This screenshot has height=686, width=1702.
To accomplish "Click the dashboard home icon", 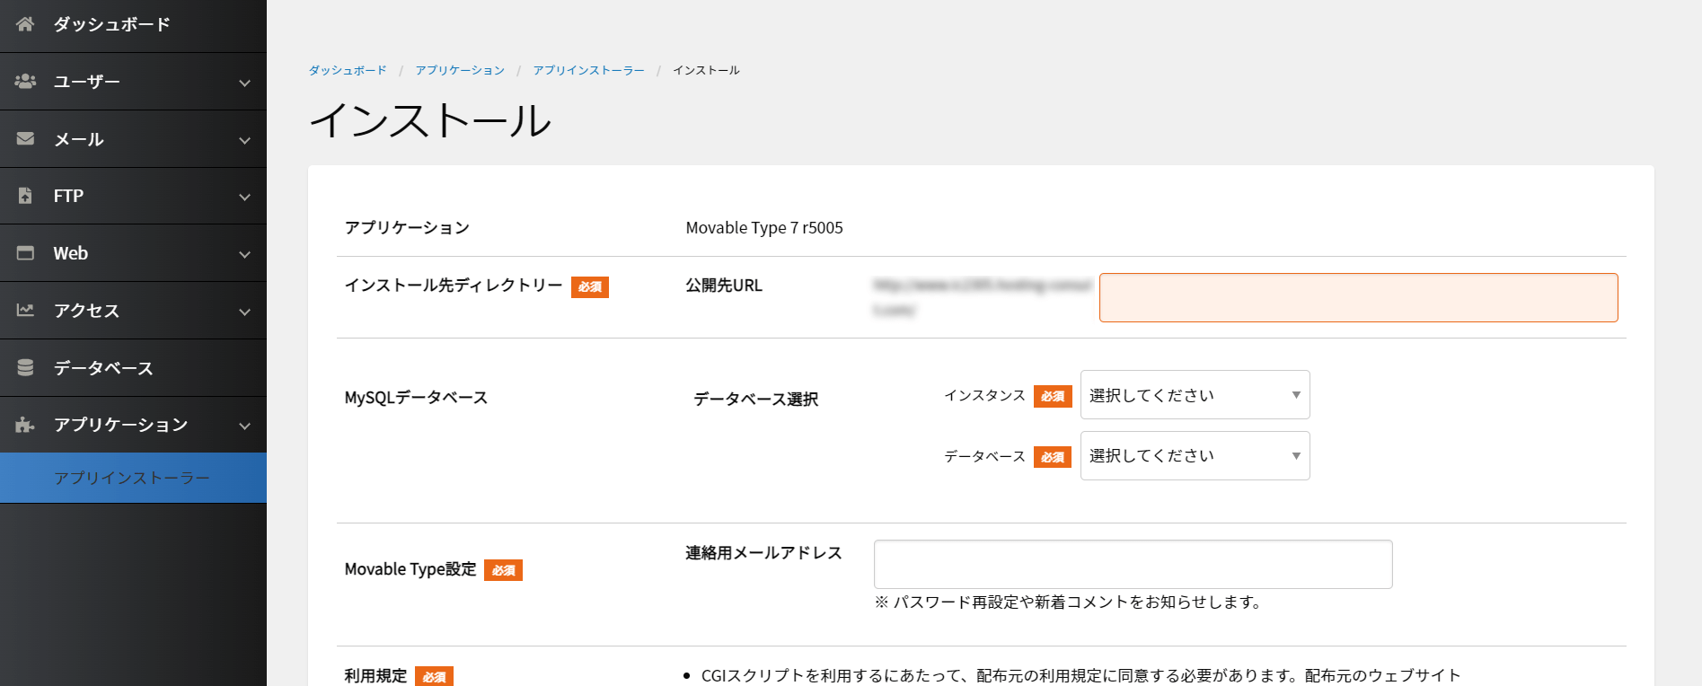I will [25, 24].
